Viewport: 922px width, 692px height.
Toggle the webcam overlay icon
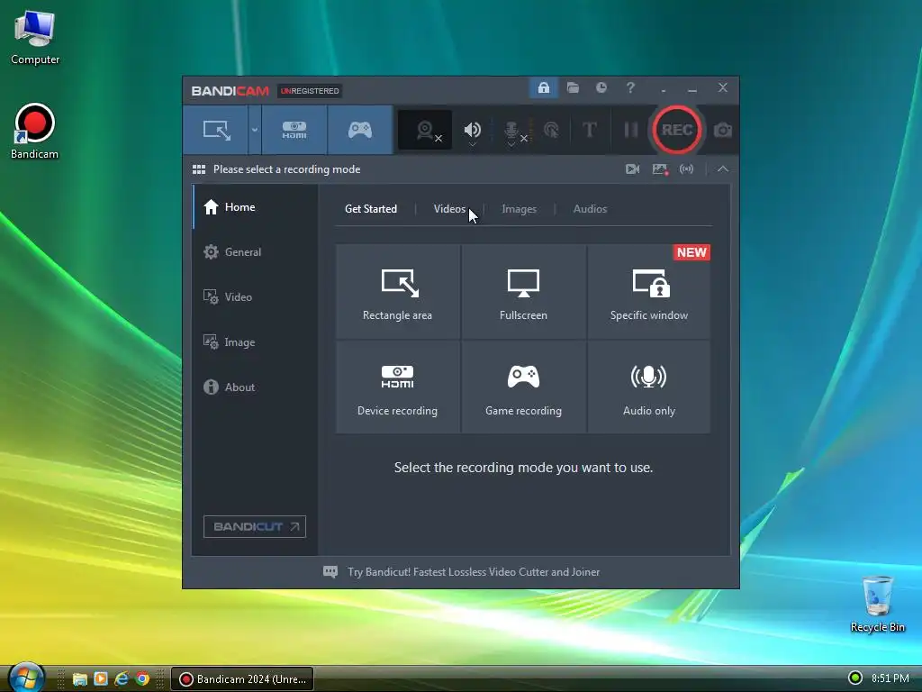point(425,130)
